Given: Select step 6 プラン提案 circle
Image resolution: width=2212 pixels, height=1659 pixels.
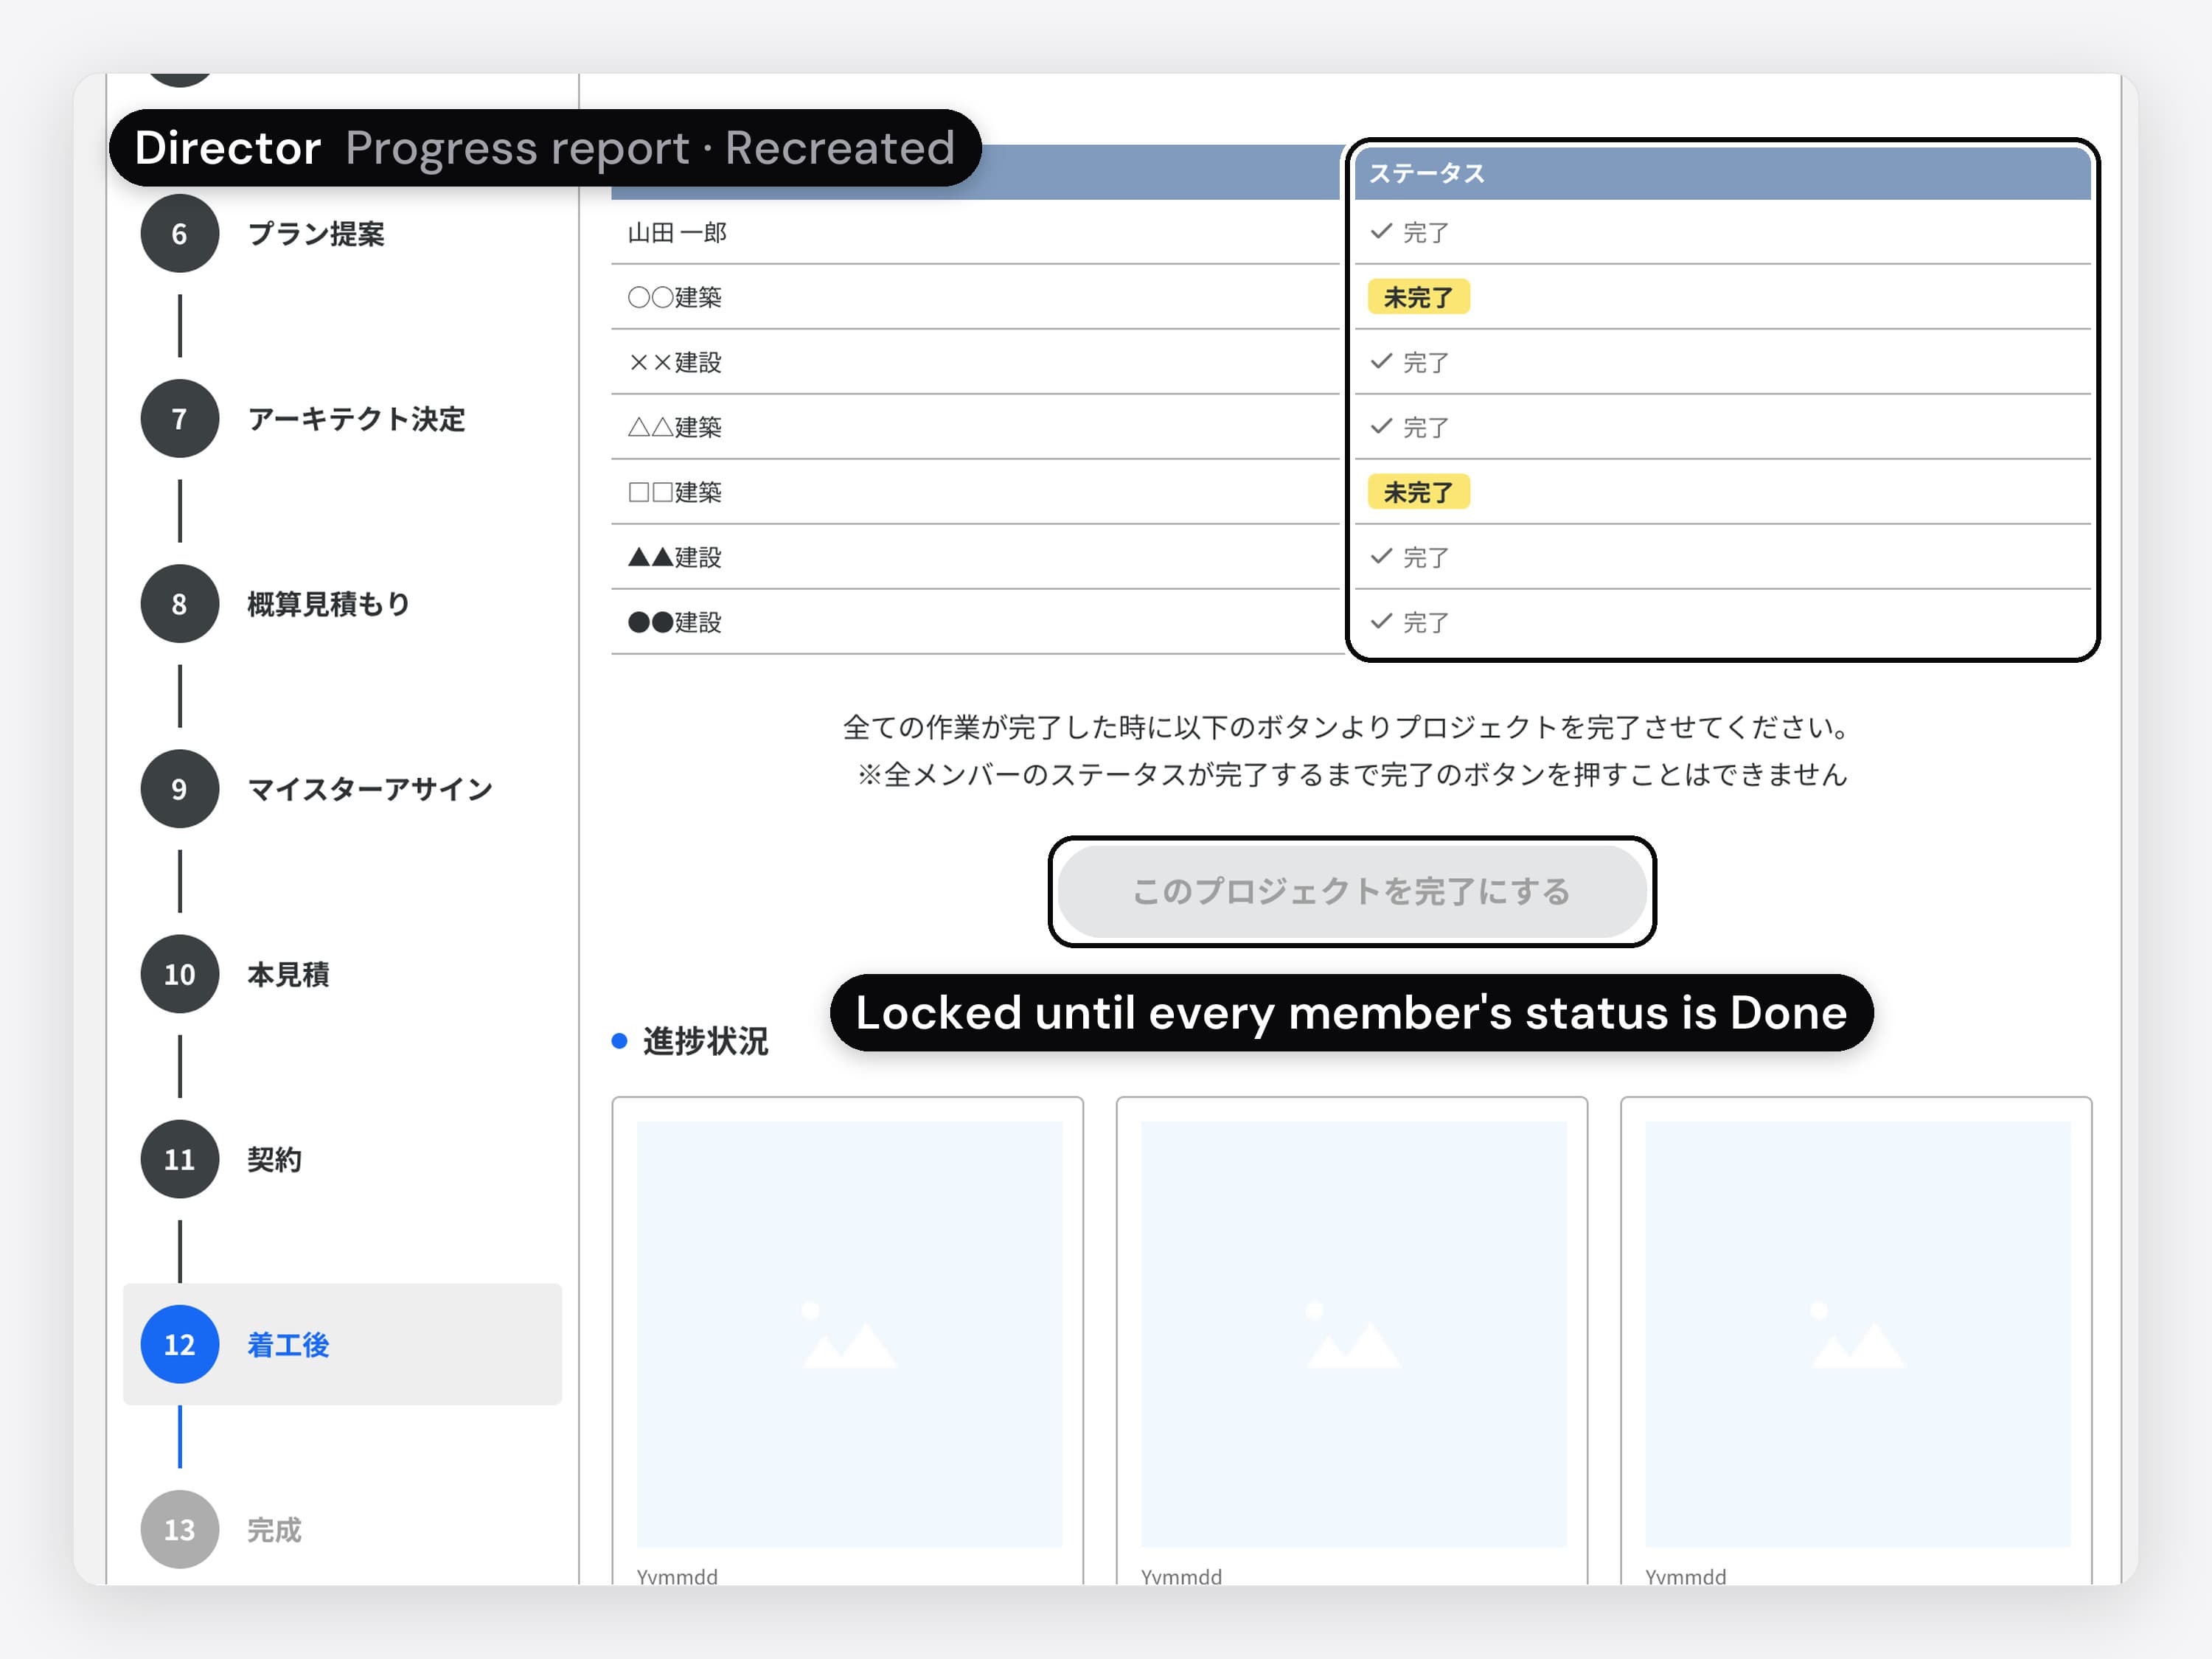Looking at the screenshot, I should pos(179,234).
